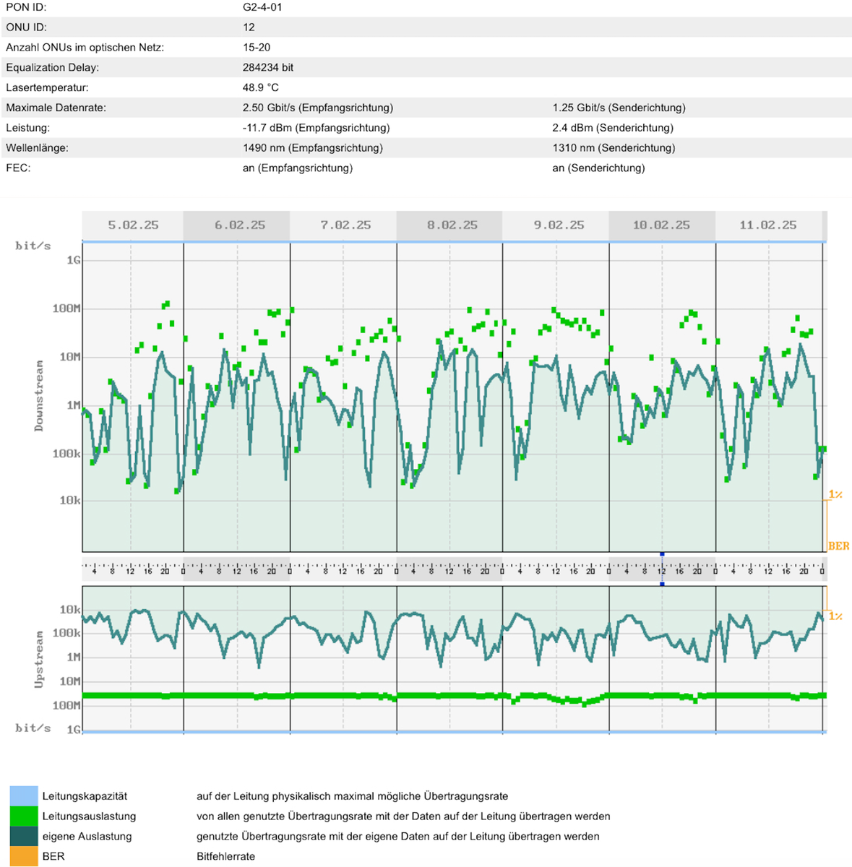Click -11.7 dBm (Empfangsrichtung) value
Screen dimensions: 852x867
point(317,128)
